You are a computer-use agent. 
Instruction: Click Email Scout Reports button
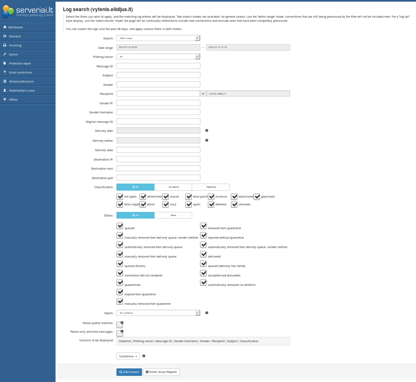point(161,372)
